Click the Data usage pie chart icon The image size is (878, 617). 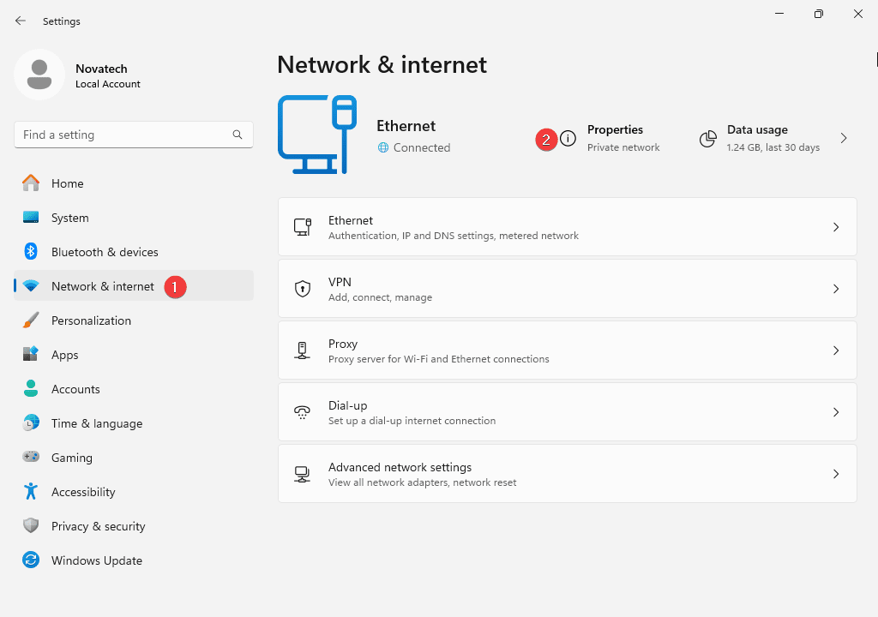coord(708,139)
